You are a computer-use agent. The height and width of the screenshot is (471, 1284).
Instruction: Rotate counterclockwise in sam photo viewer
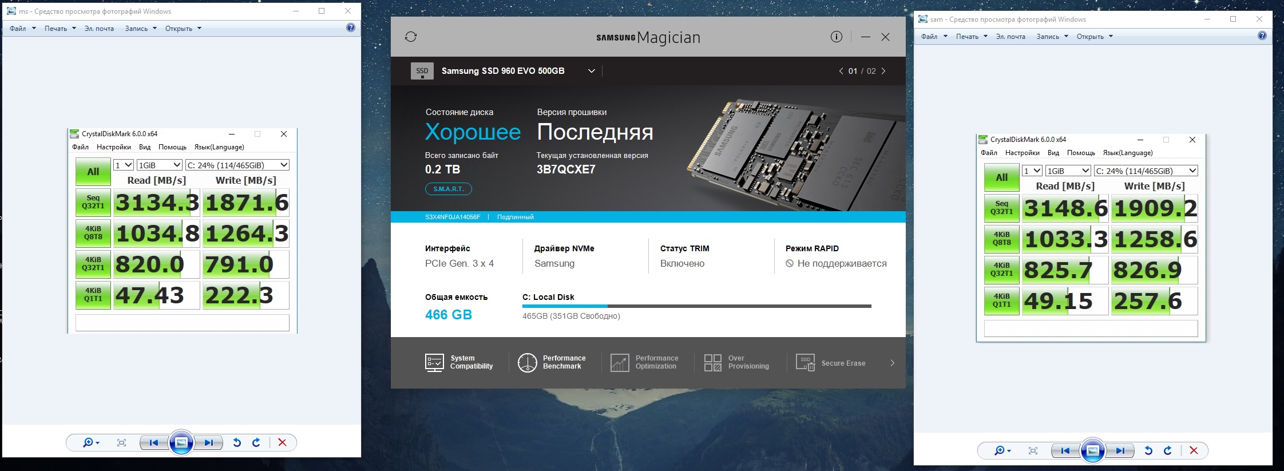(x=1148, y=450)
